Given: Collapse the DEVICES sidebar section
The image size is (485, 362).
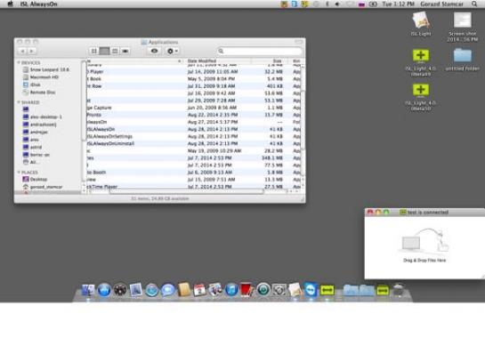Looking at the screenshot, I should (19, 62).
